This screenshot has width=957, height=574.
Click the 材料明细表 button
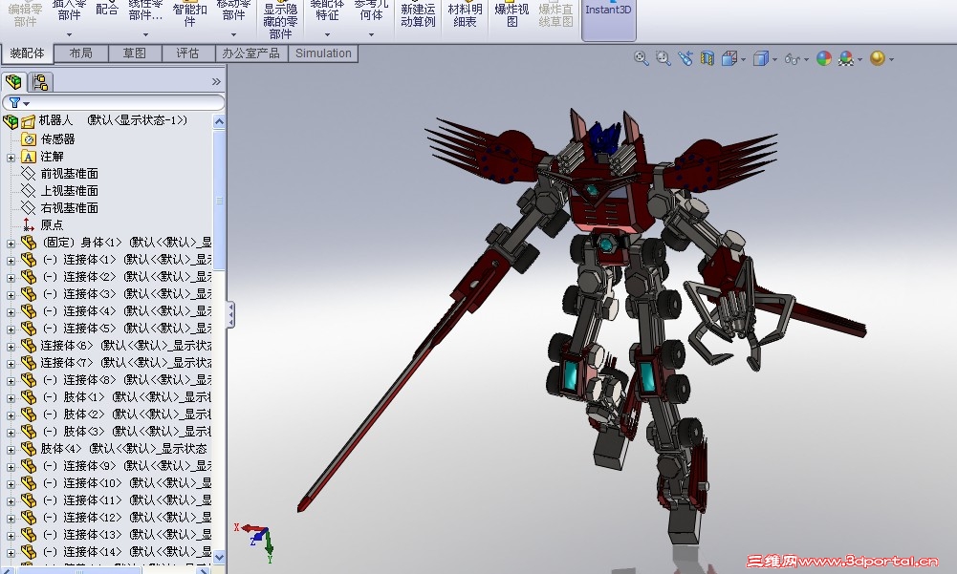tap(465, 14)
